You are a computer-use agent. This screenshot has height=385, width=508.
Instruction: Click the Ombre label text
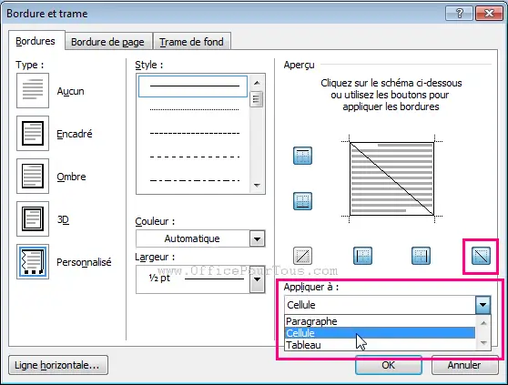(x=71, y=177)
